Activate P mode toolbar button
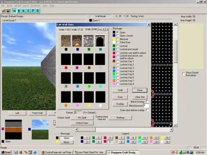Viewport: 207px width, 155px height. (33, 11)
